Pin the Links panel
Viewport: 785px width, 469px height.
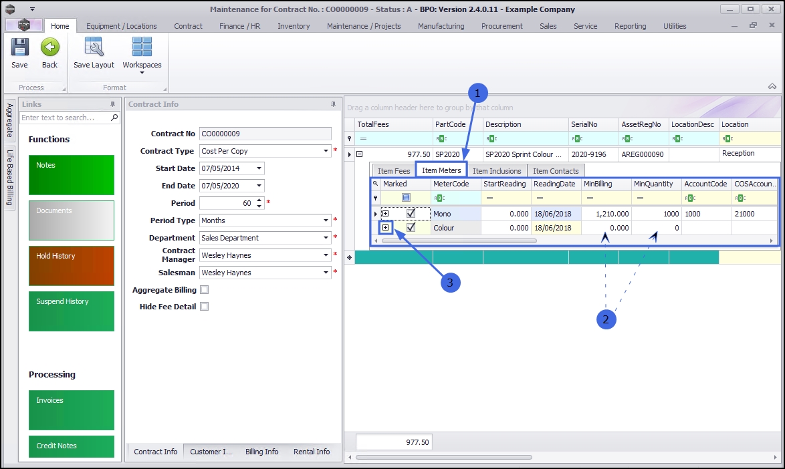click(112, 104)
